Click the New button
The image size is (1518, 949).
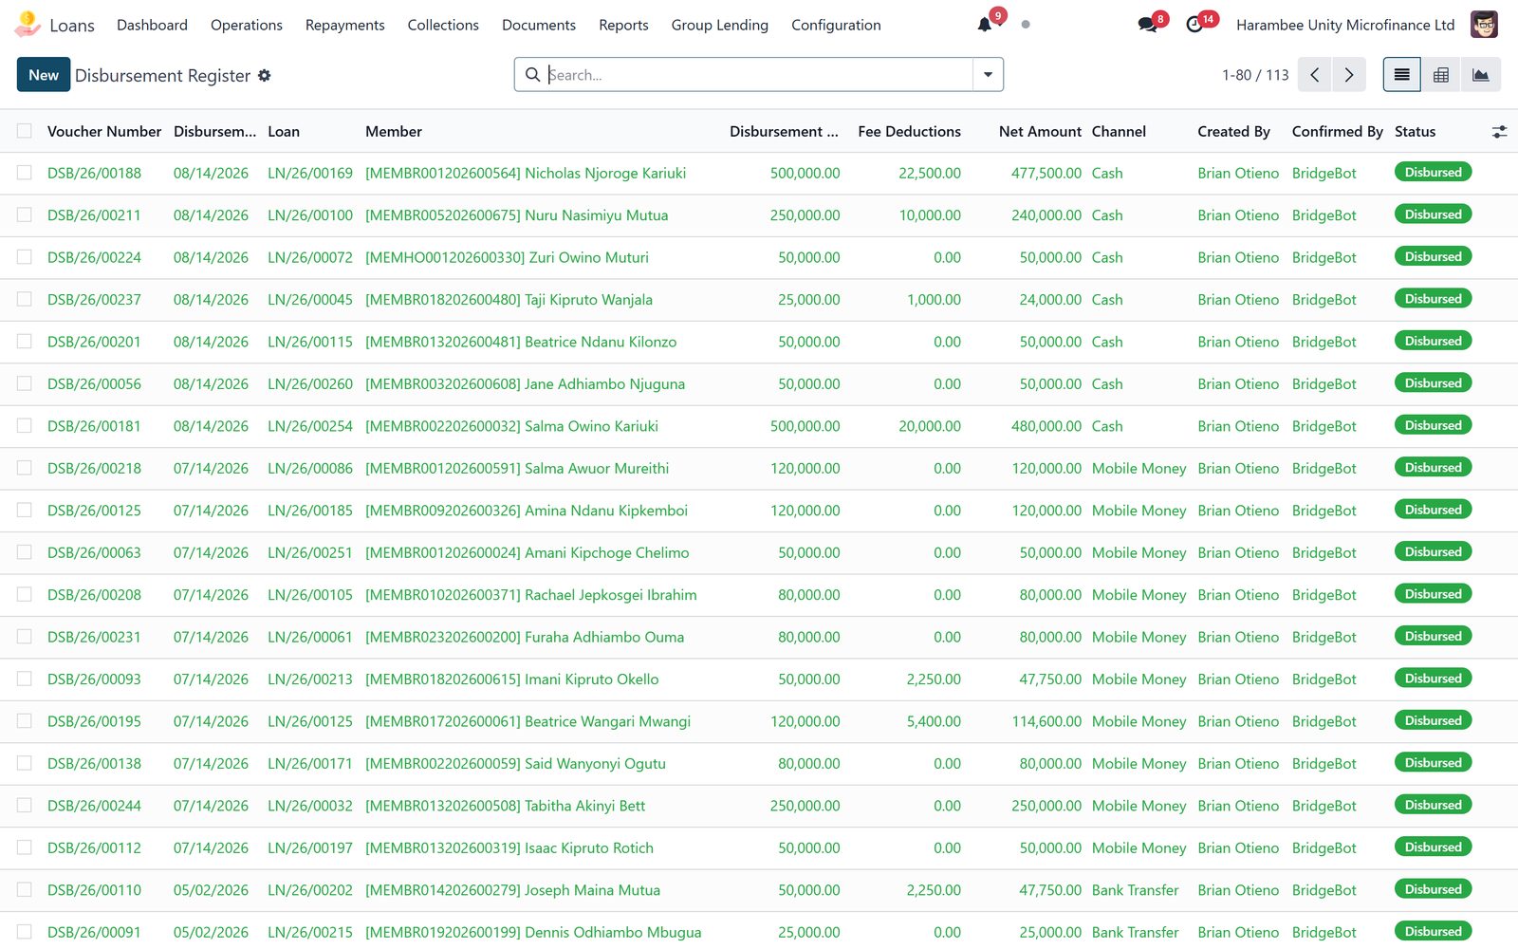44,75
